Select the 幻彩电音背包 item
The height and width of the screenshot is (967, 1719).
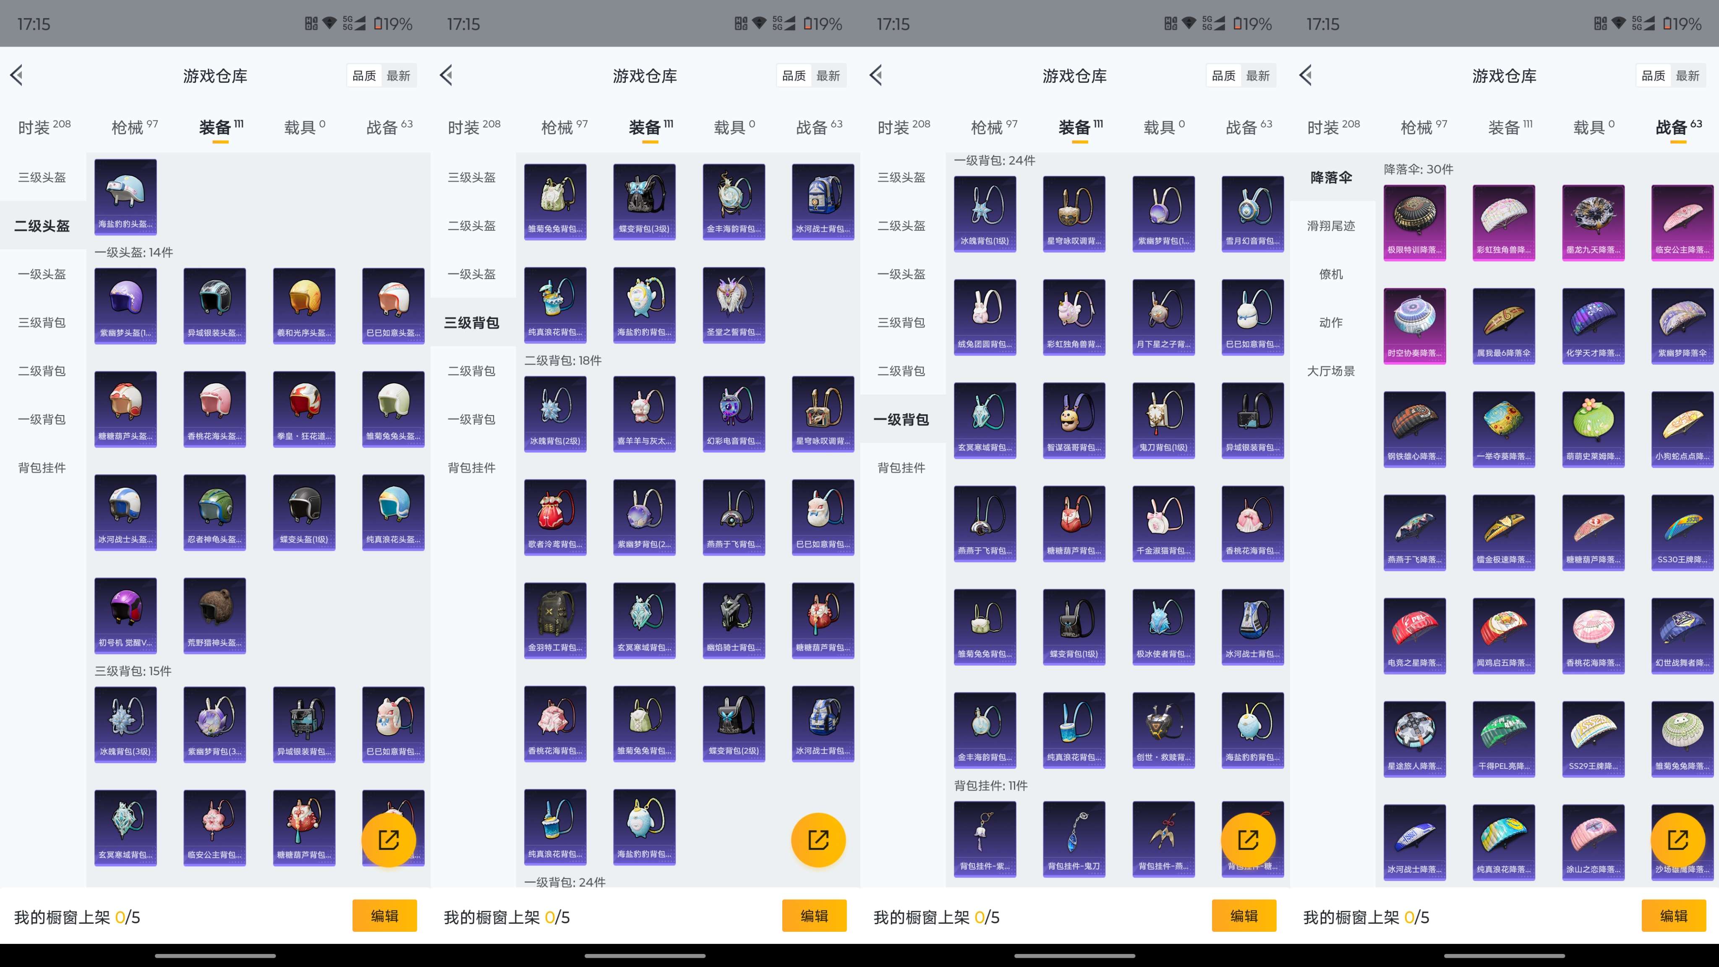click(734, 414)
